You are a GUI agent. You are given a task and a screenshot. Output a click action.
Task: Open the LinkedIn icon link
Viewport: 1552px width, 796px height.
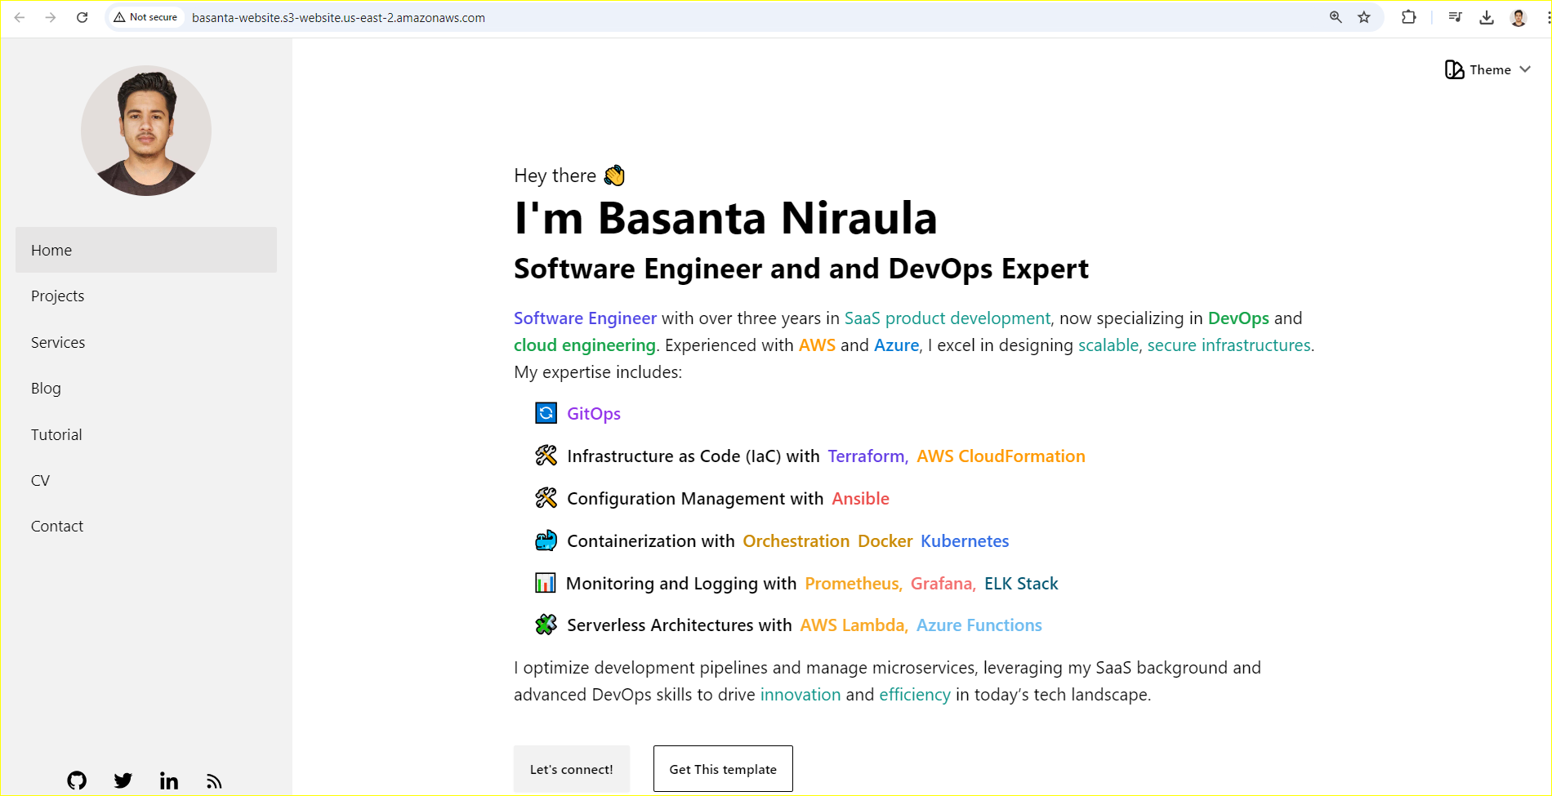coord(169,780)
